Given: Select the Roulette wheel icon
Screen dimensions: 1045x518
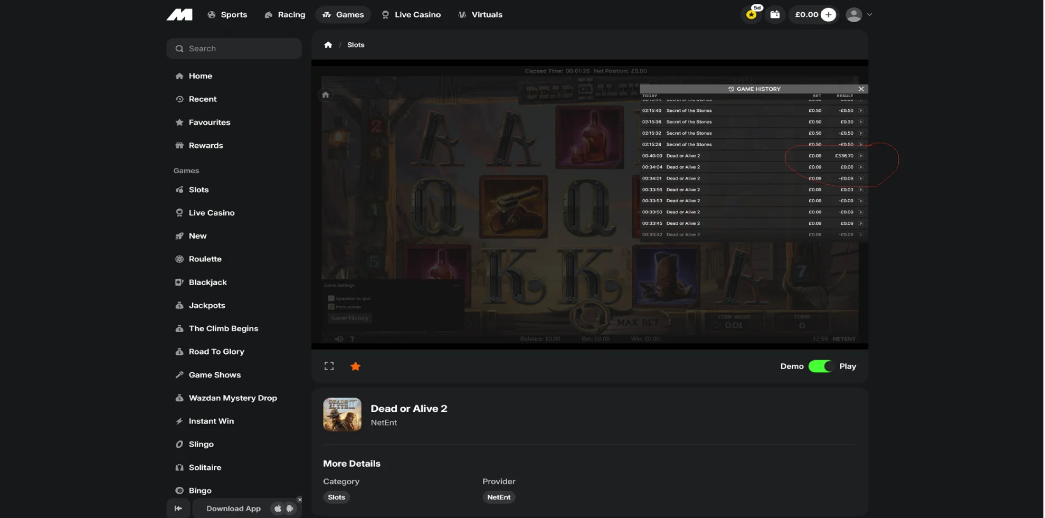Looking at the screenshot, I should click(x=179, y=259).
